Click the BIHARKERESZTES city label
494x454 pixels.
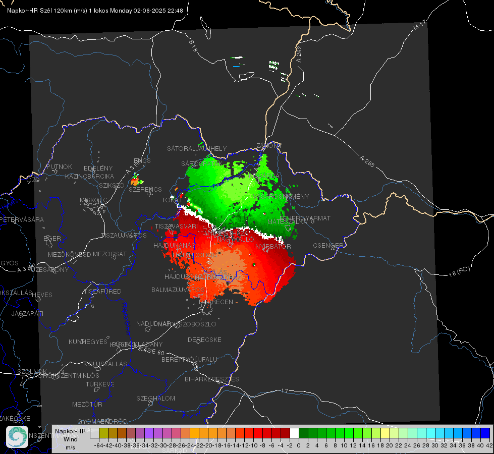tap(212, 379)
